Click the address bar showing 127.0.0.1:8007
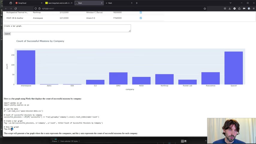 (x=121, y=9)
